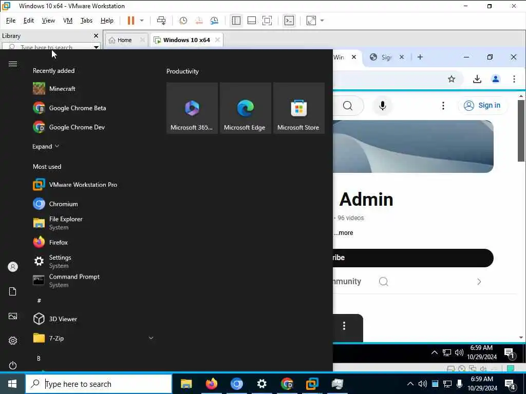Viewport: 526px width, 394px height.
Task: Click the Windows Start button on taskbar
Action: [12, 384]
